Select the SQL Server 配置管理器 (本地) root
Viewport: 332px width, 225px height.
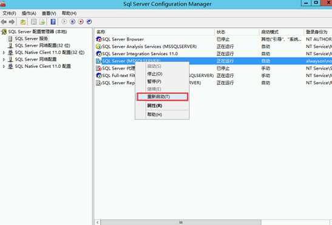pos(38,32)
